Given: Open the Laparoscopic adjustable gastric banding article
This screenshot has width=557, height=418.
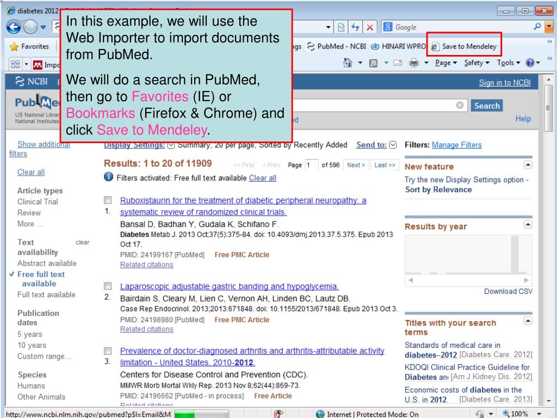Looking at the screenshot, I should [230, 286].
